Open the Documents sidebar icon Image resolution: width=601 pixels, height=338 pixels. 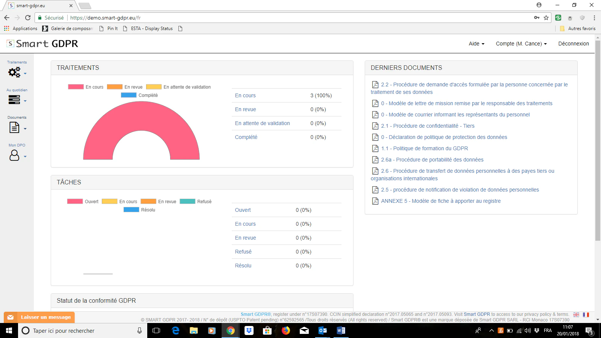click(14, 128)
